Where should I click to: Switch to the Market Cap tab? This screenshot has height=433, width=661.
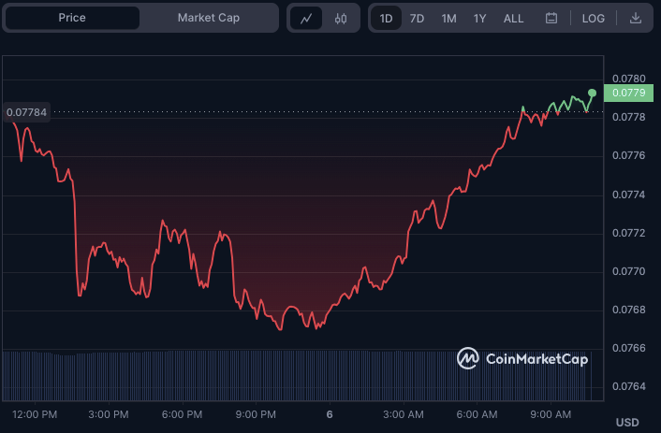(x=209, y=18)
